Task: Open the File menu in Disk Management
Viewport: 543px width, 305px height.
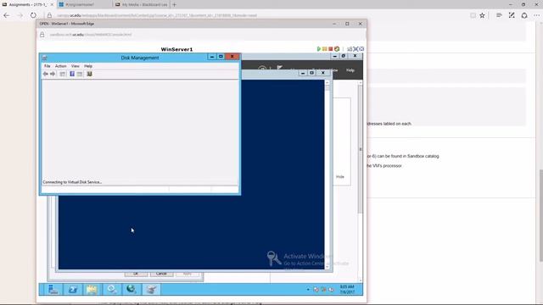Action: pyautogui.click(x=48, y=66)
